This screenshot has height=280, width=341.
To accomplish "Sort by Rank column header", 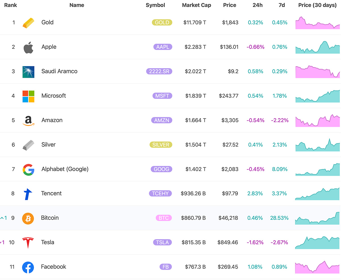I will [11, 5].
